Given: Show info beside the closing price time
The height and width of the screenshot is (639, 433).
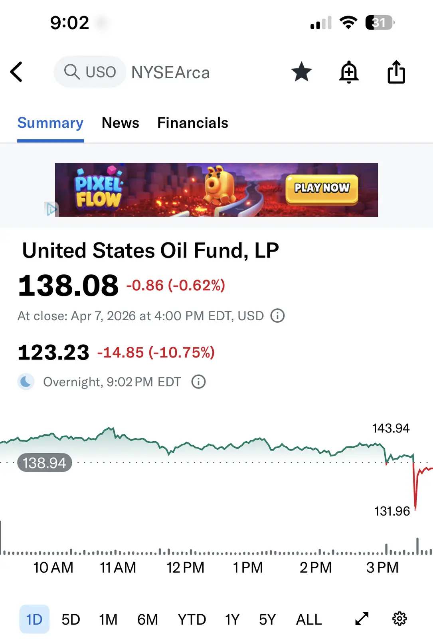Looking at the screenshot, I should click(277, 316).
